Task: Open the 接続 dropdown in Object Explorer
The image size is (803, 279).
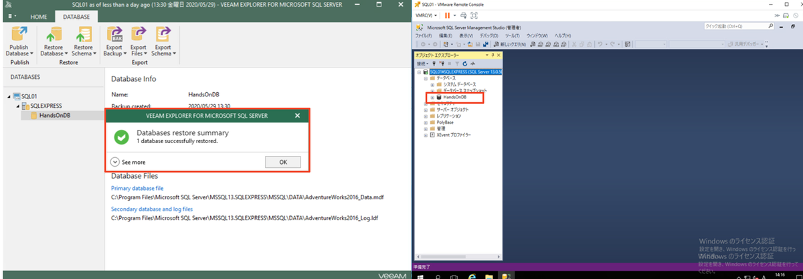Action: coord(422,64)
